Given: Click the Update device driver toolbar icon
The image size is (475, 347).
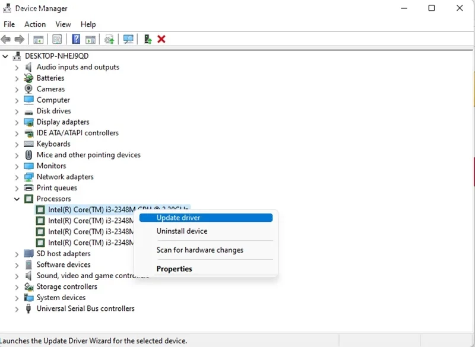Looking at the screenshot, I should point(109,39).
